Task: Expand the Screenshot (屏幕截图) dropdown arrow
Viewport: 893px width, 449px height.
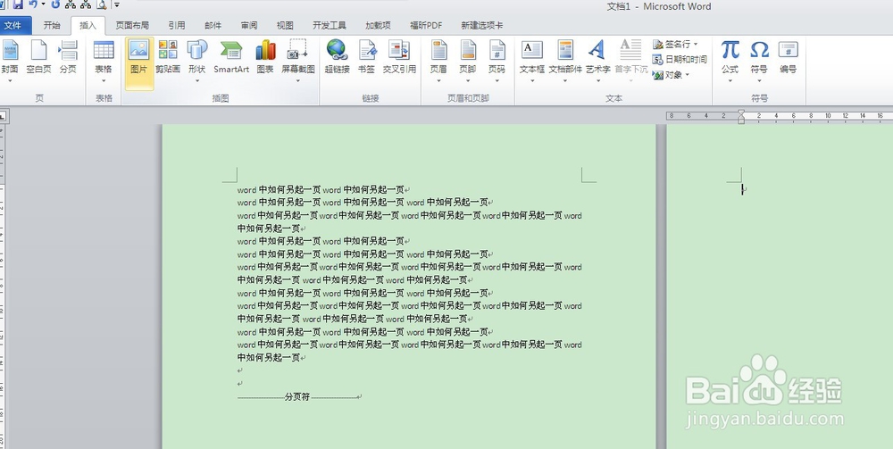Action: 298,81
